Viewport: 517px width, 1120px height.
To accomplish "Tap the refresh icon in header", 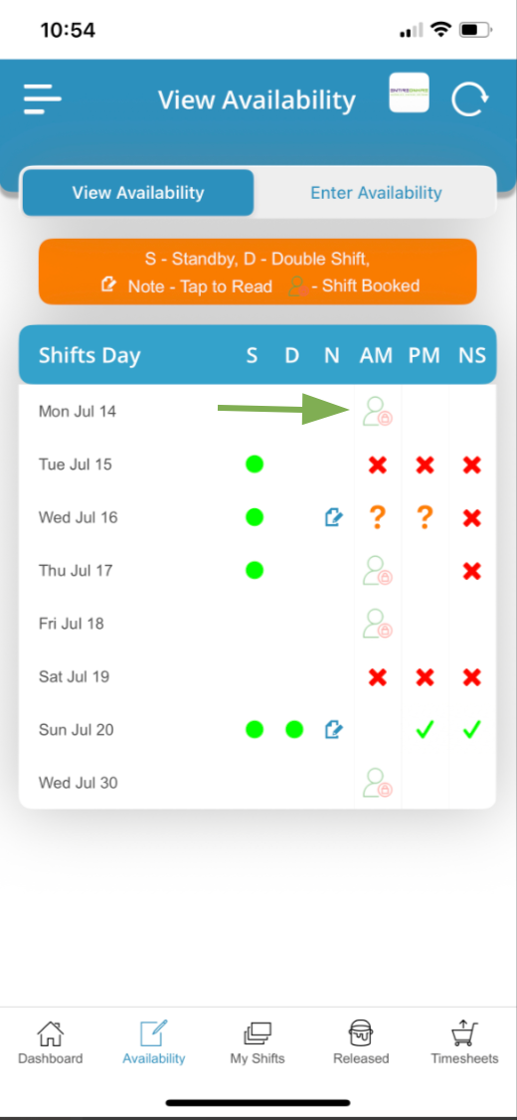I will [x=470, y=99].
